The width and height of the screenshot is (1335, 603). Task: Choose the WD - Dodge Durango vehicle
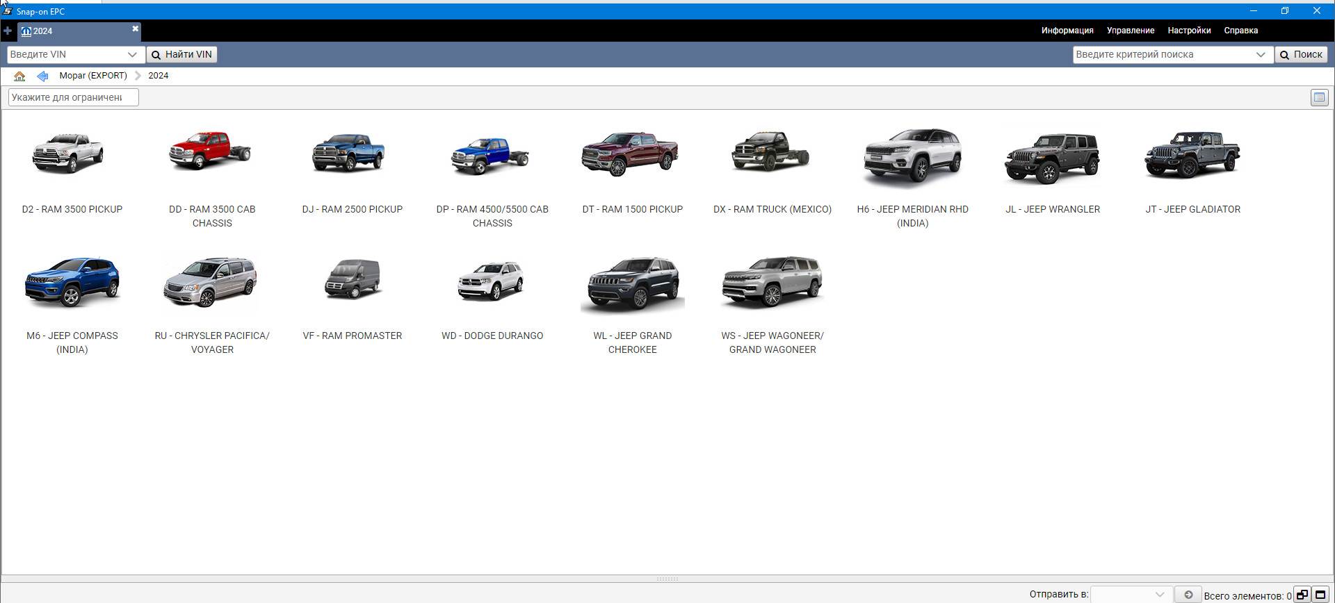pyautogui.click(x=492, y=281)
